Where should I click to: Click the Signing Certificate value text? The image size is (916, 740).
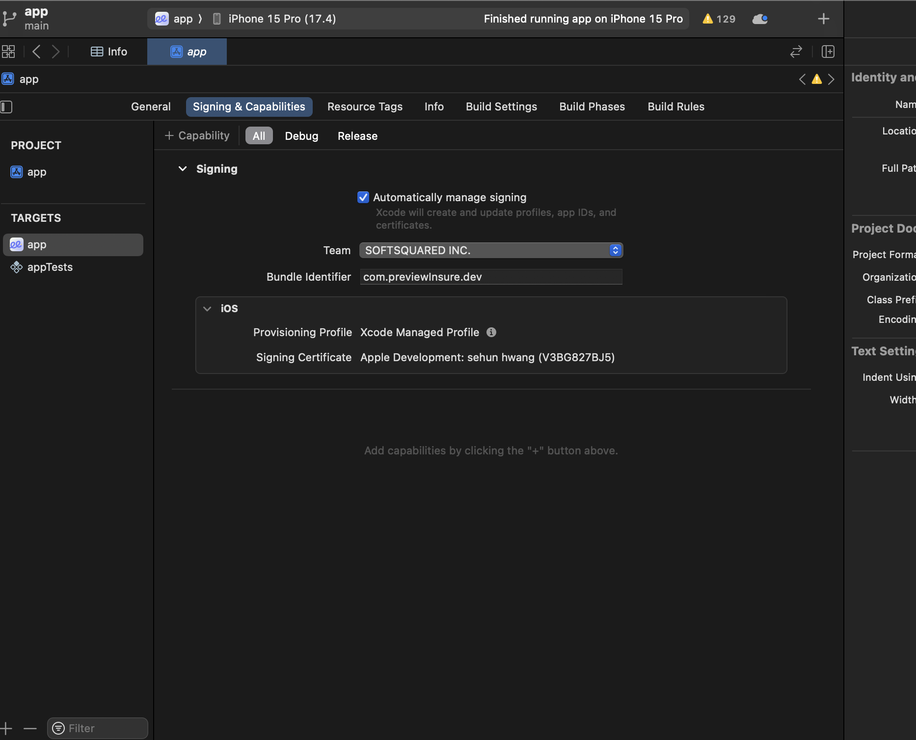point(487,357)
